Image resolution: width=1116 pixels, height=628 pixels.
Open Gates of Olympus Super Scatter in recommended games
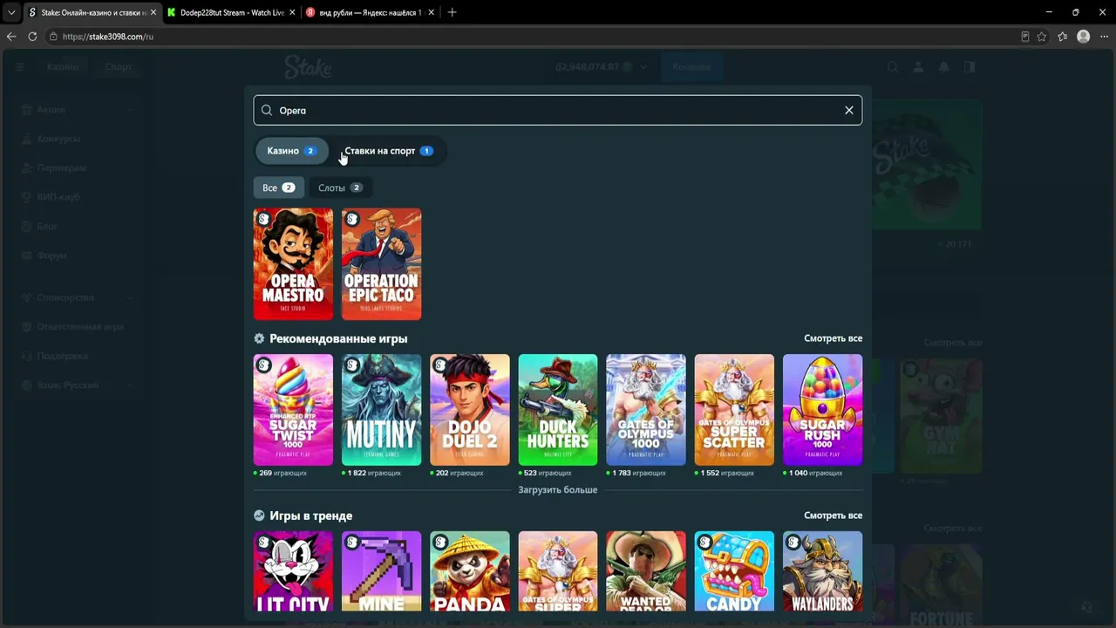point(734,410)
